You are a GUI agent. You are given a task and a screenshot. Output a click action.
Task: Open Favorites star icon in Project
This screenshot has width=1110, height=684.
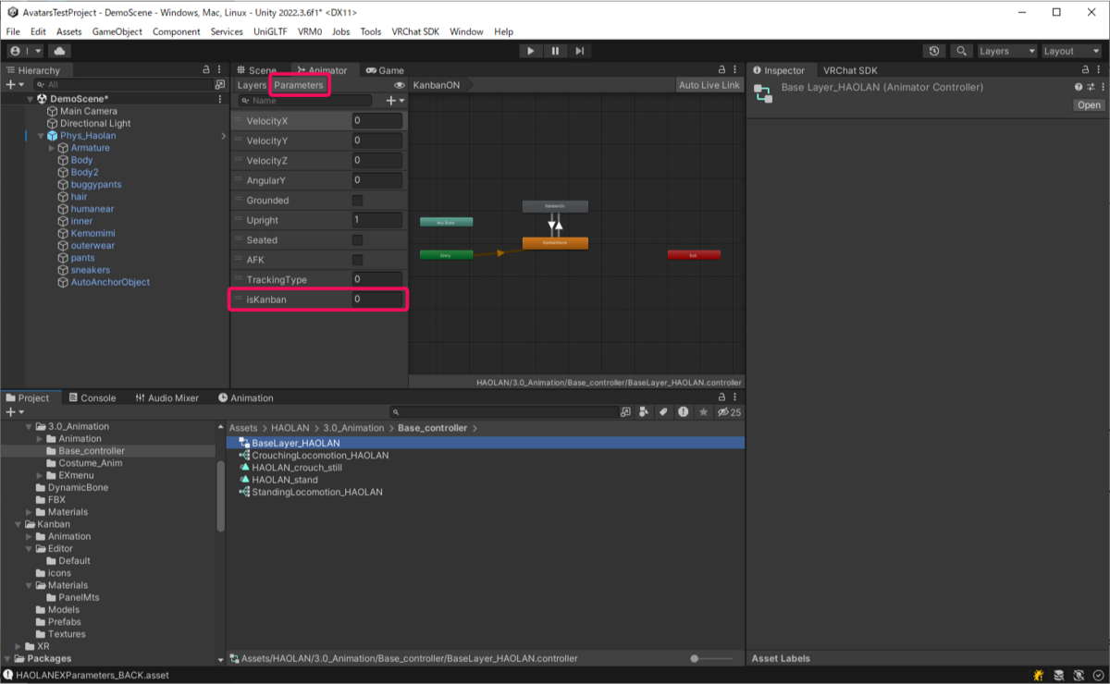[704, 412]
